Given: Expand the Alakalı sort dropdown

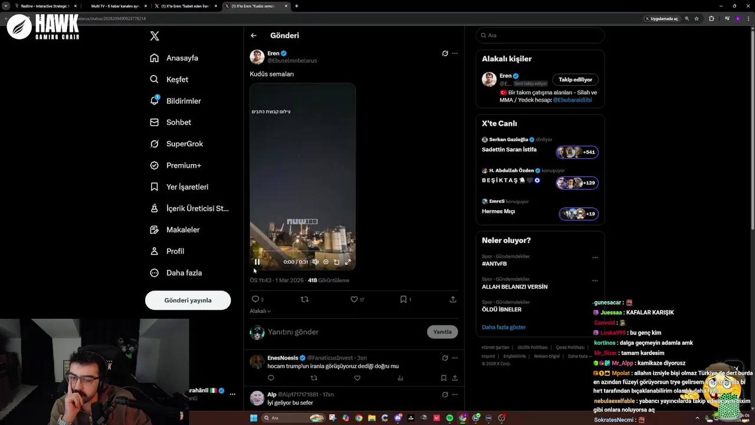Looking at the screenshot, I should pos(260,311).
